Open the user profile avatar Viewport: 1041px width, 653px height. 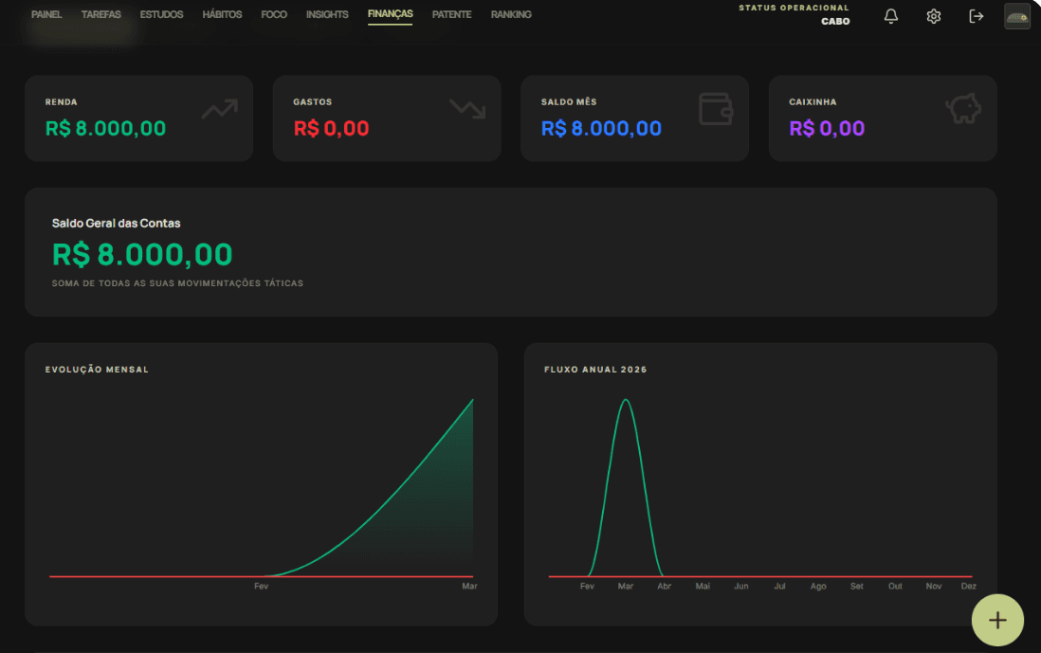1017,16
